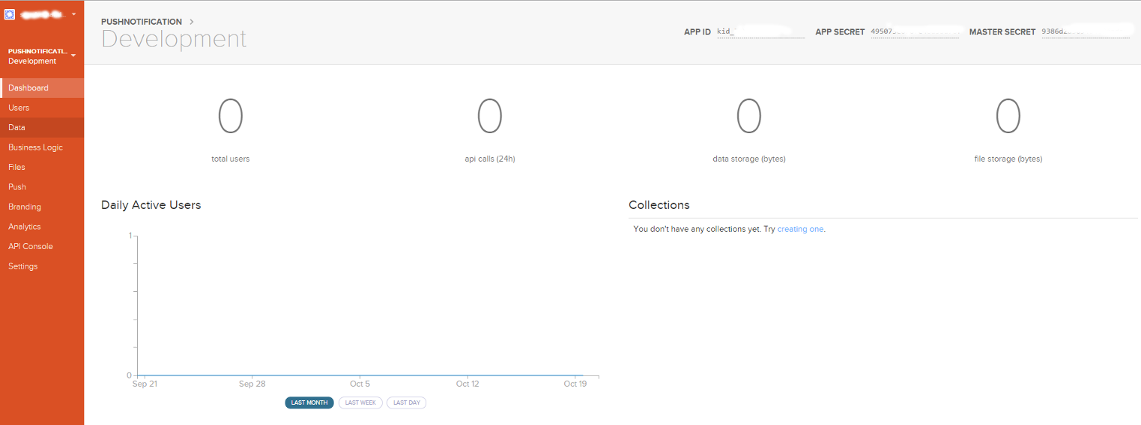The image size is (1141, 425).
Task: Switch chart range to LAST WEEK
Action: tap(360, 403)
